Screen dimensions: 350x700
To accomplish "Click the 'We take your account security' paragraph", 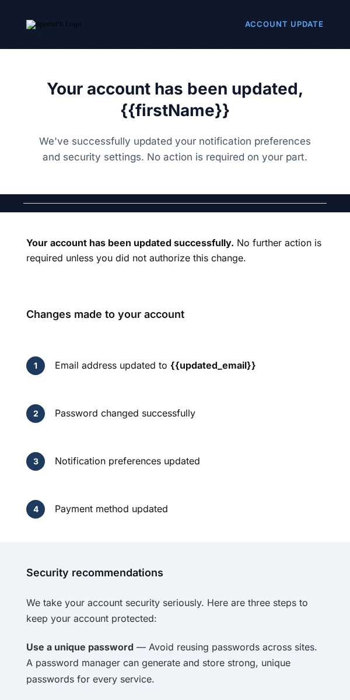I will pos(167,610).
